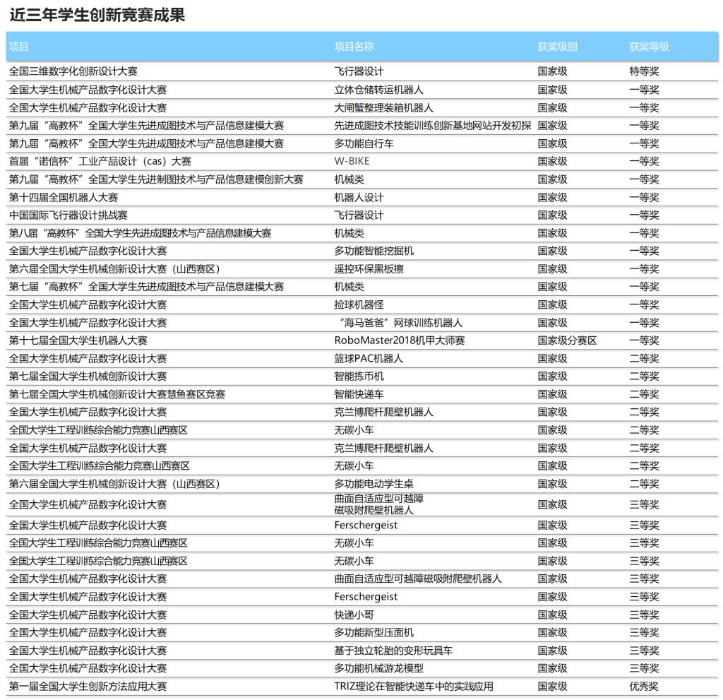Select the 国家级分赛区 level cell
Viewport: 723px width, 700px height.
click(x=567, y=340)
